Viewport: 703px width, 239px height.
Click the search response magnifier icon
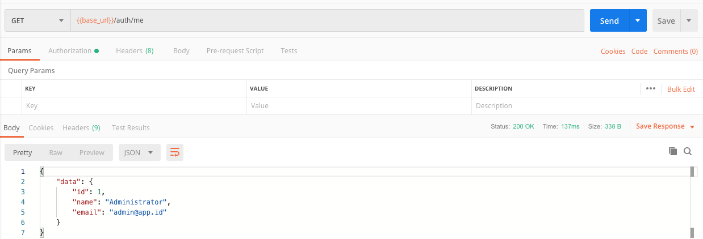688,151
